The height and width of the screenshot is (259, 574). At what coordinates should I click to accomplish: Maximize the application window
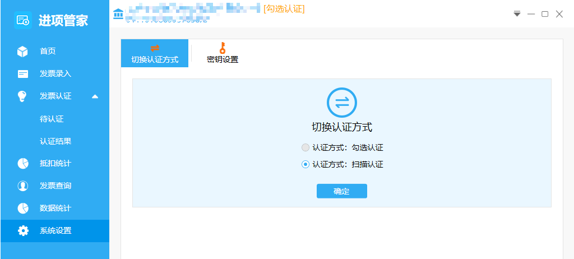[x=545, y=14]
